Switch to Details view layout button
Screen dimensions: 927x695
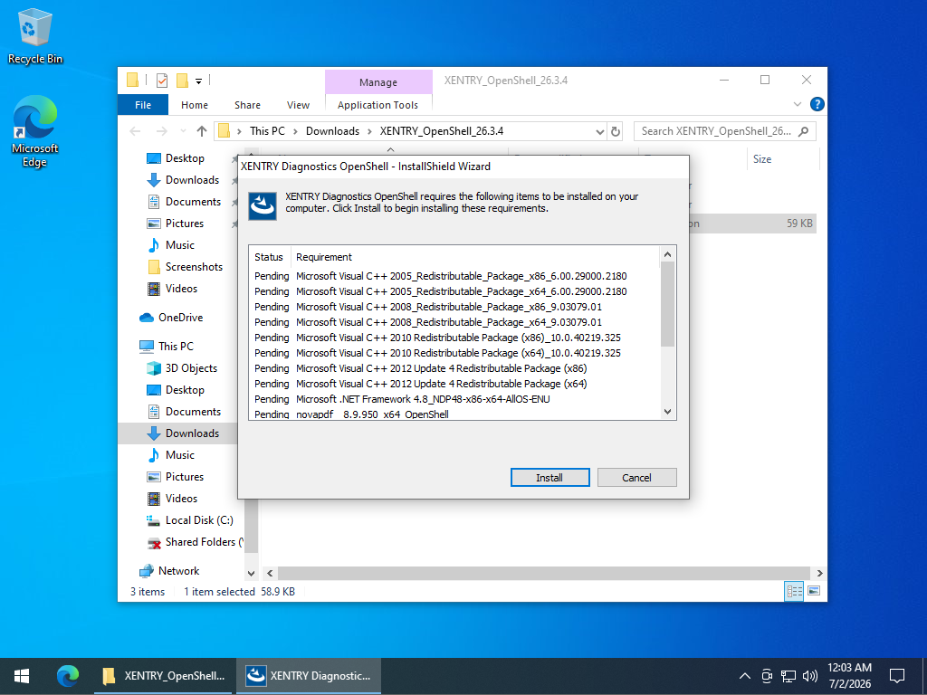[793, 591]
